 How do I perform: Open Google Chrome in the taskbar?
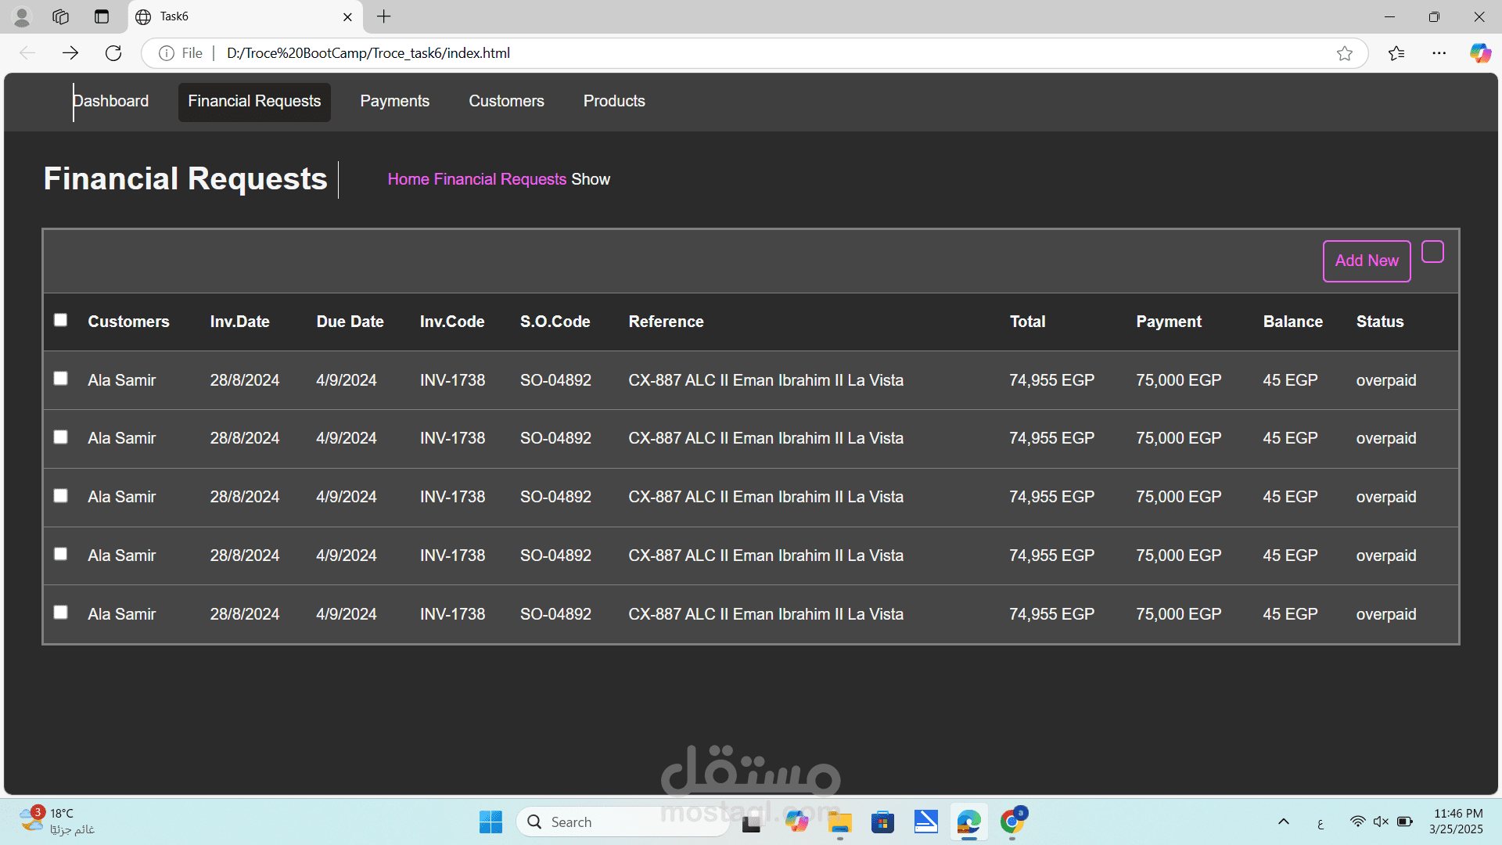pos(1012,822)
